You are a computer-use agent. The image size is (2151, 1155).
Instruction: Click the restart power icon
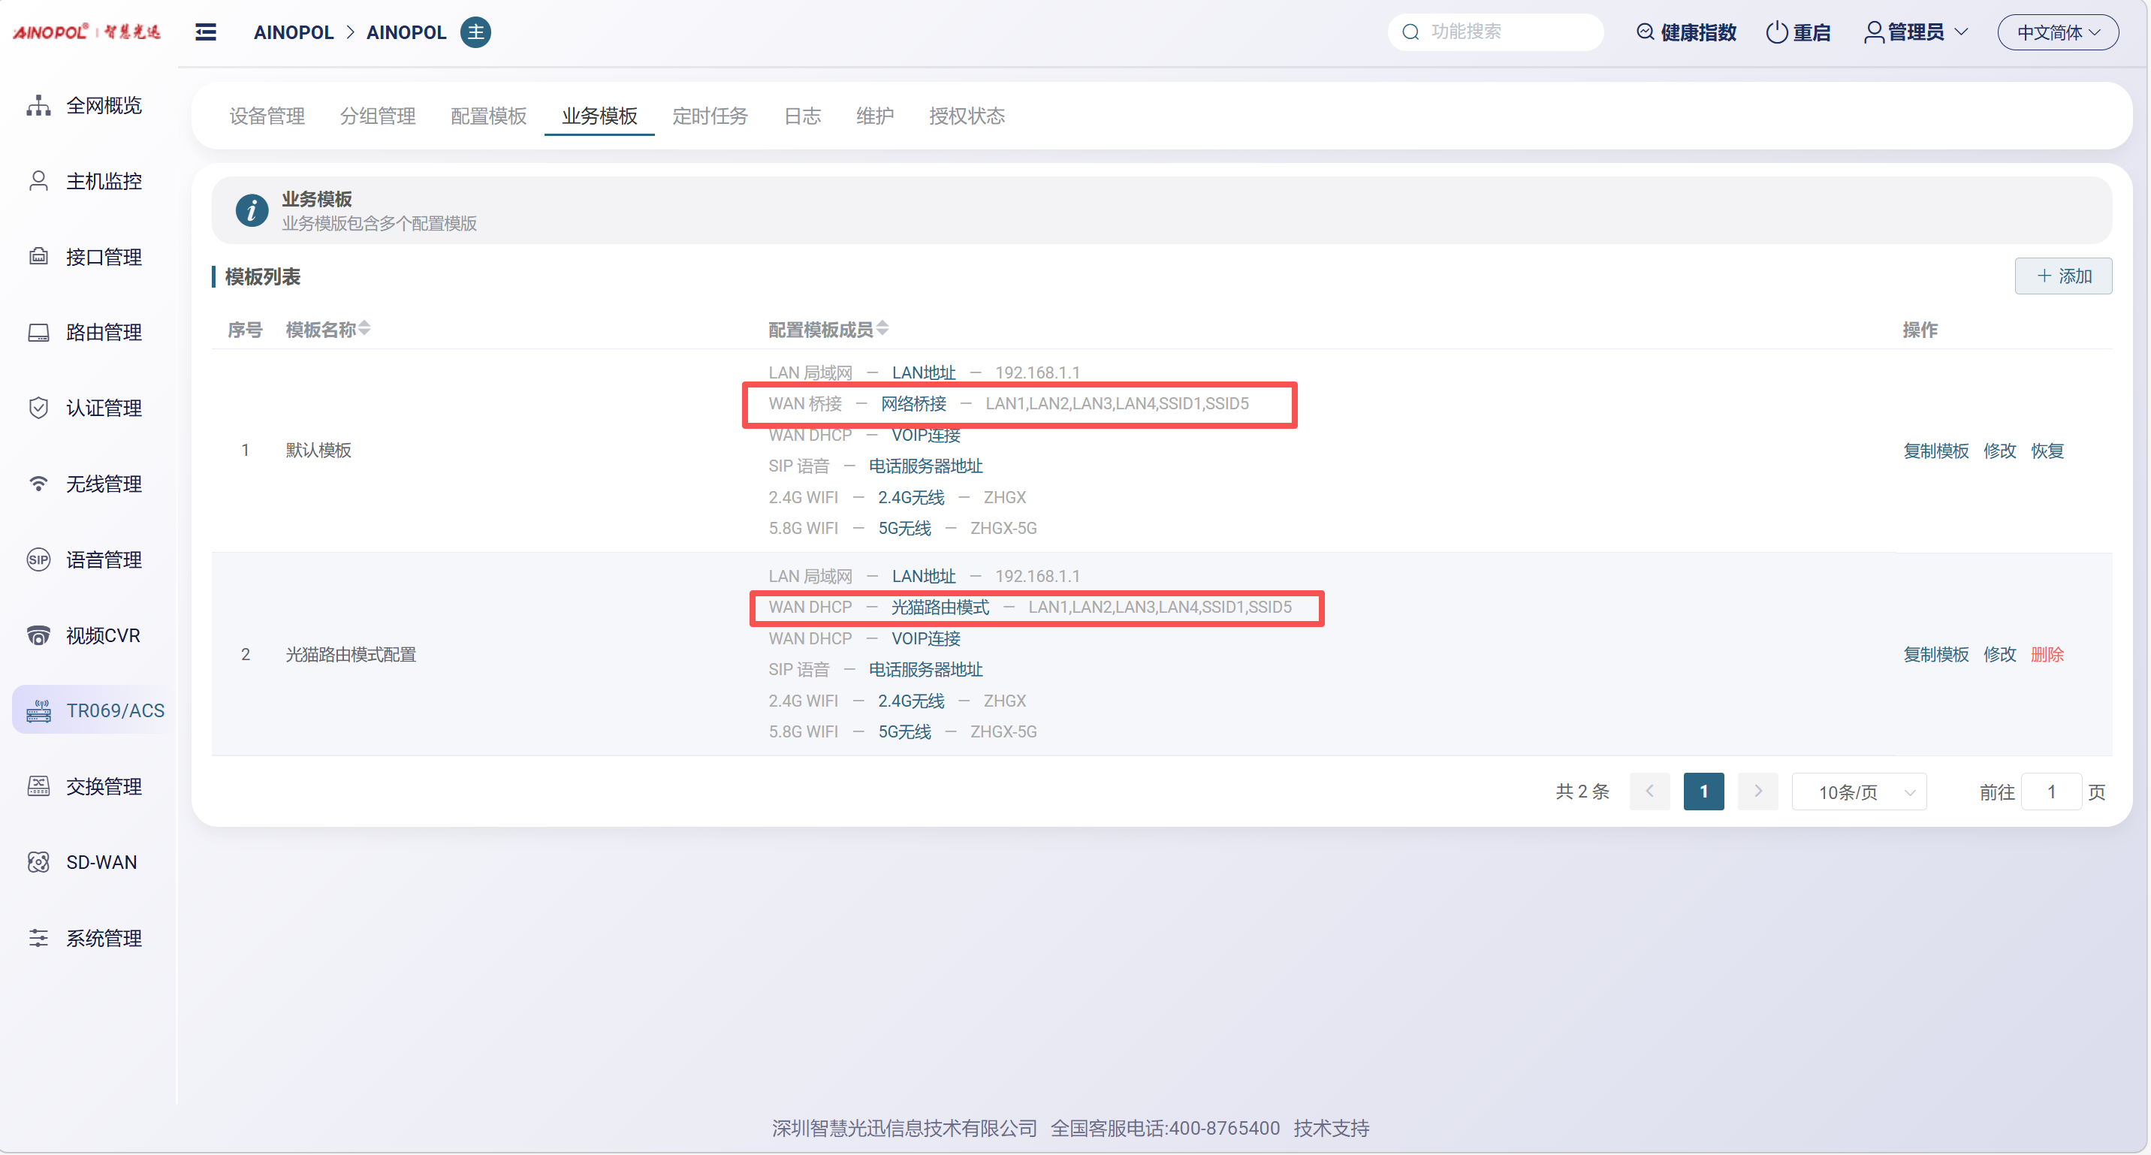point(1776,32)
